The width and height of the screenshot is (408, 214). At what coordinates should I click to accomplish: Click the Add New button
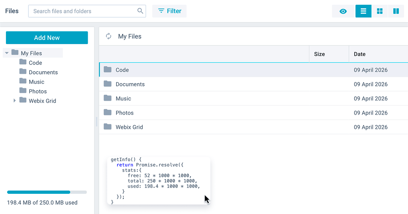pyautogui.click(x=47, y=38)
